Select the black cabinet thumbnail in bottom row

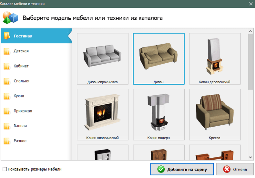point(103,152)
